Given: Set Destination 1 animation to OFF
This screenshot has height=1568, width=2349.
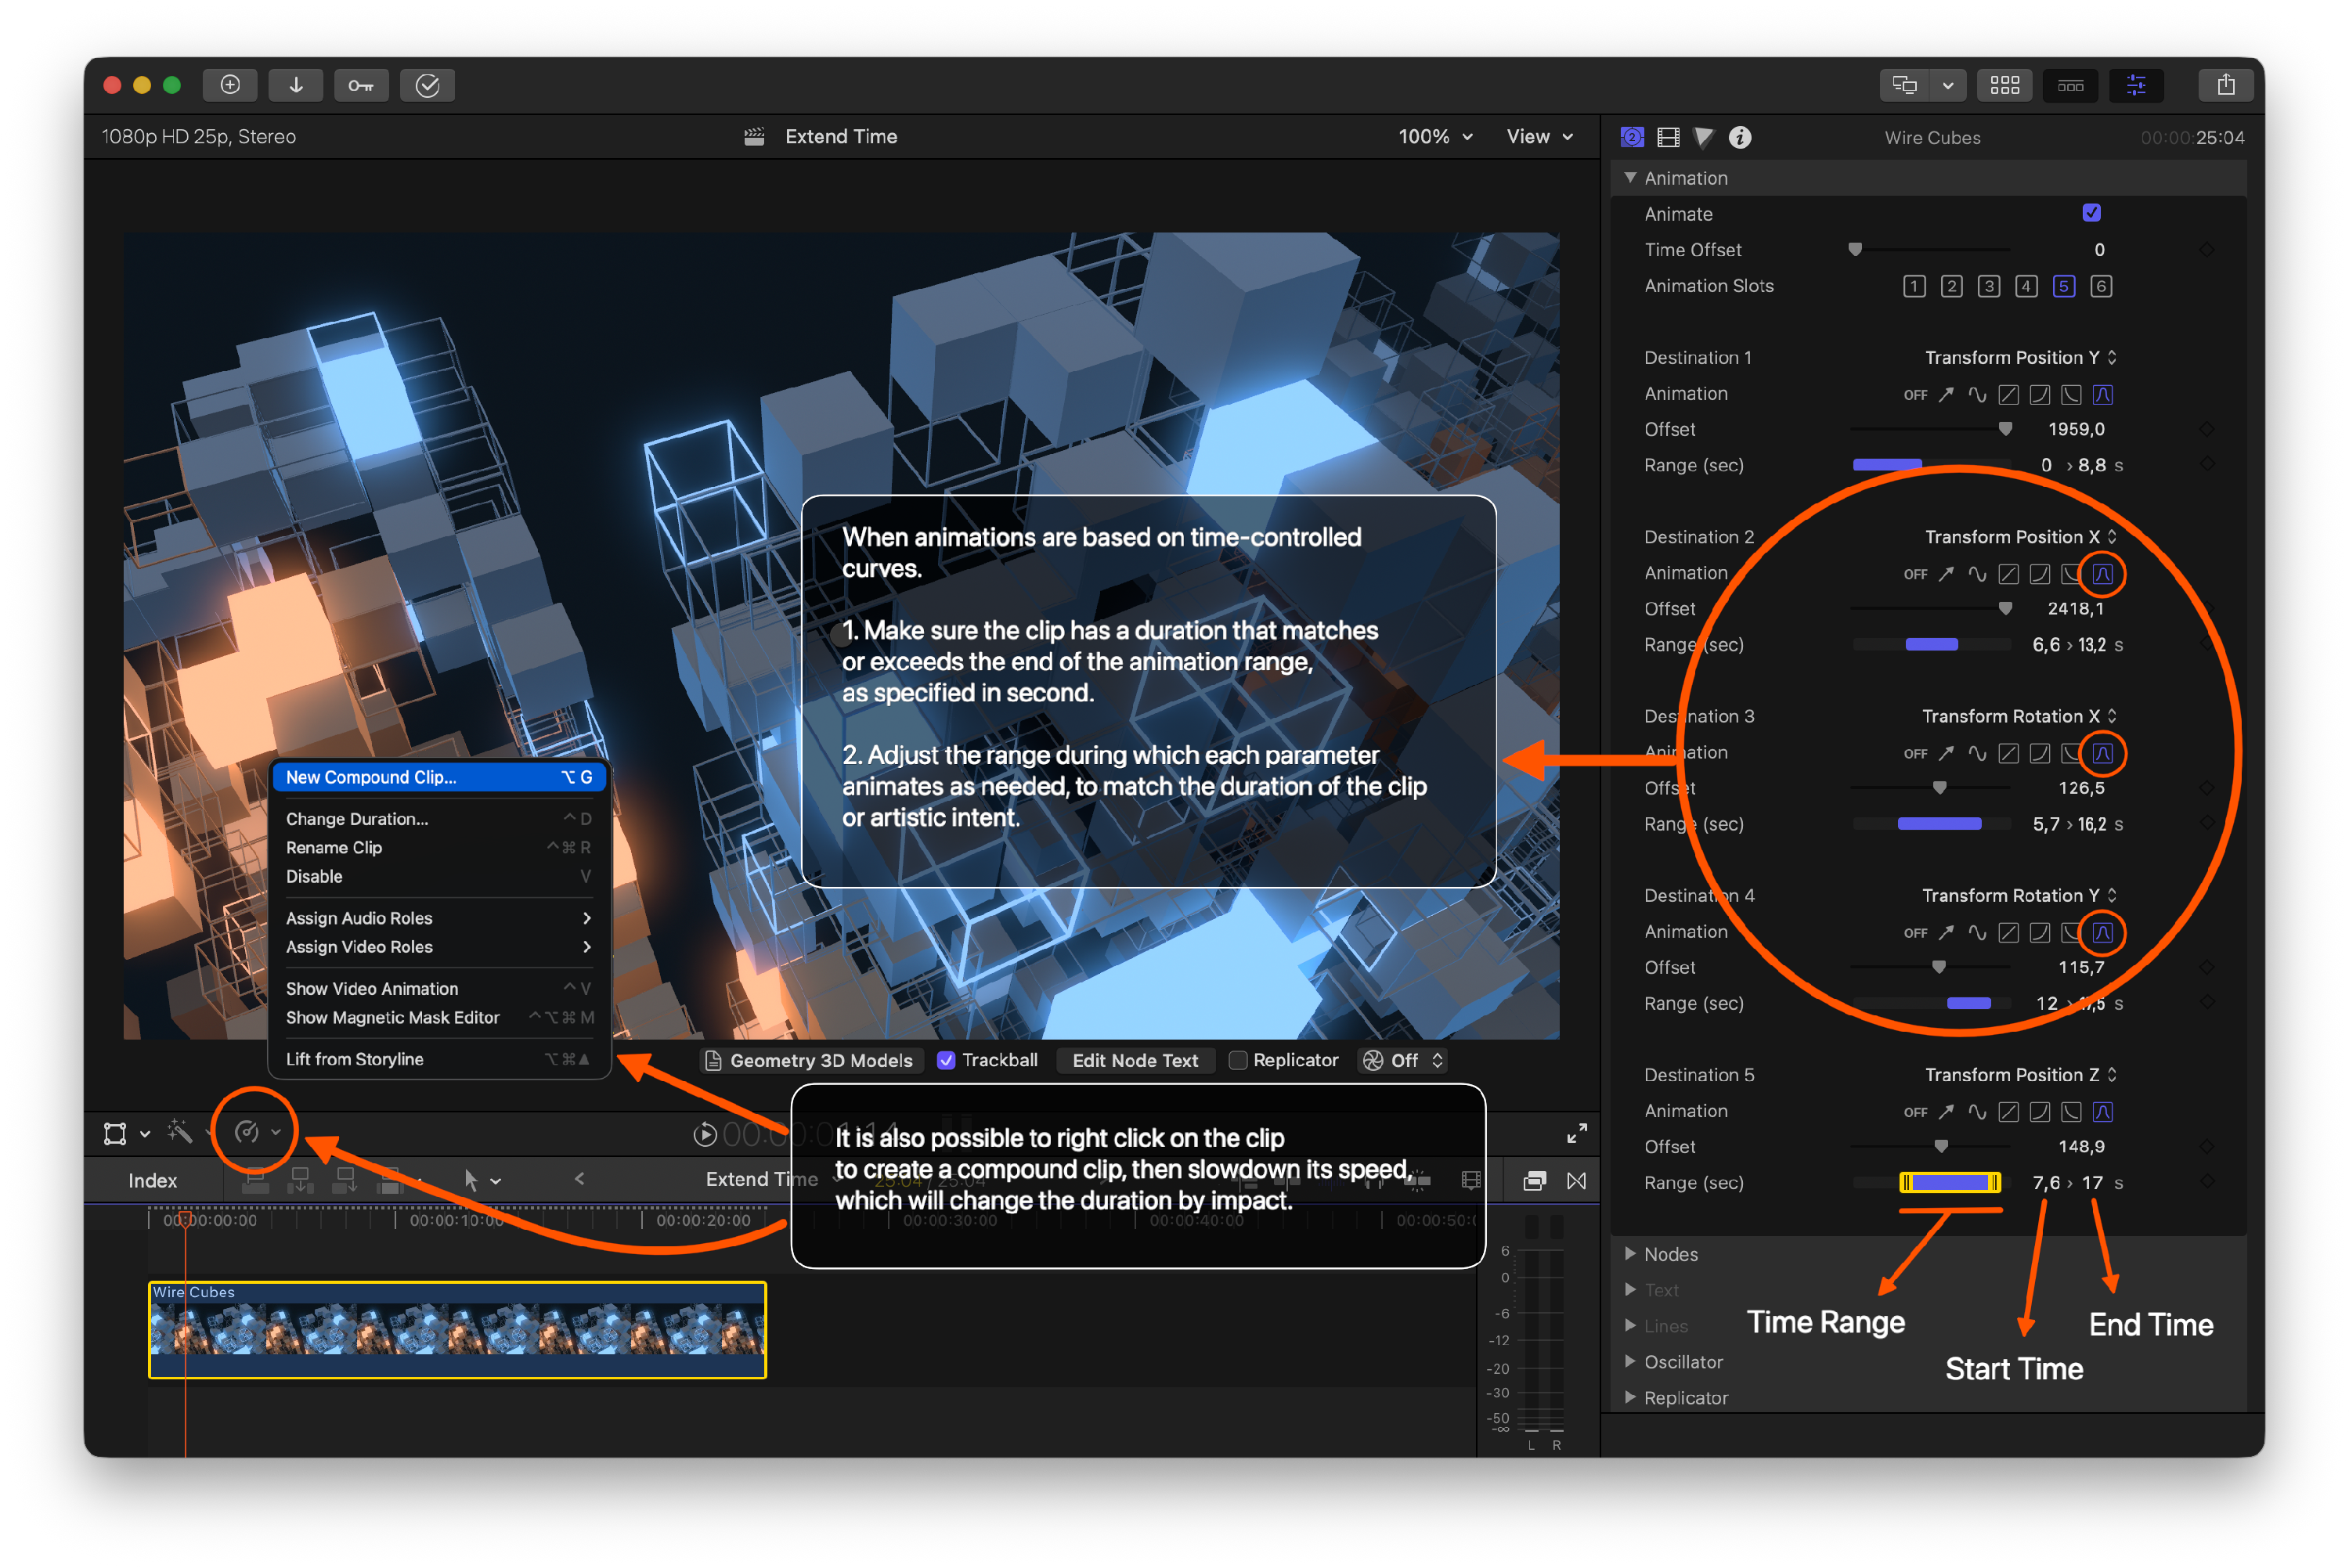Looking at the screenshot, I should tap(1915, 395).
